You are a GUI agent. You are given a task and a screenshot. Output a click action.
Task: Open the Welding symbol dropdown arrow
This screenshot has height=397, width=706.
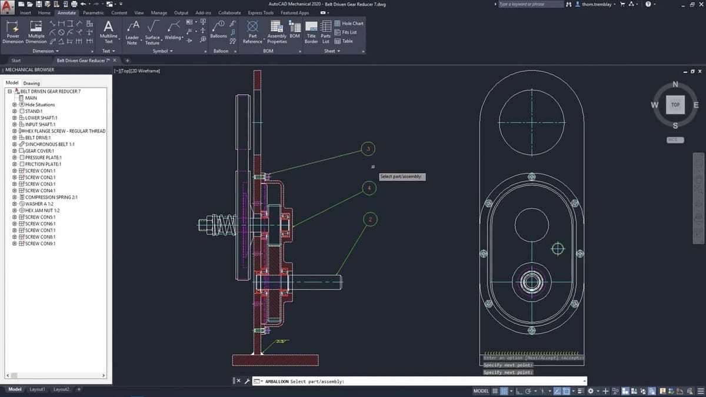(x=183, y=38)
